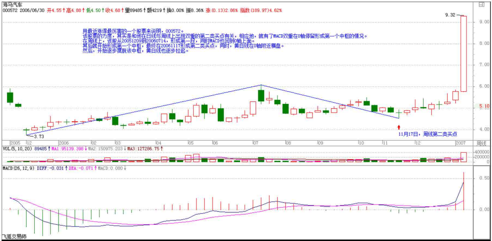The width and height of the screenshot is (492, 241).
Task: Click the stock code 000572
Action: (8, 11)
